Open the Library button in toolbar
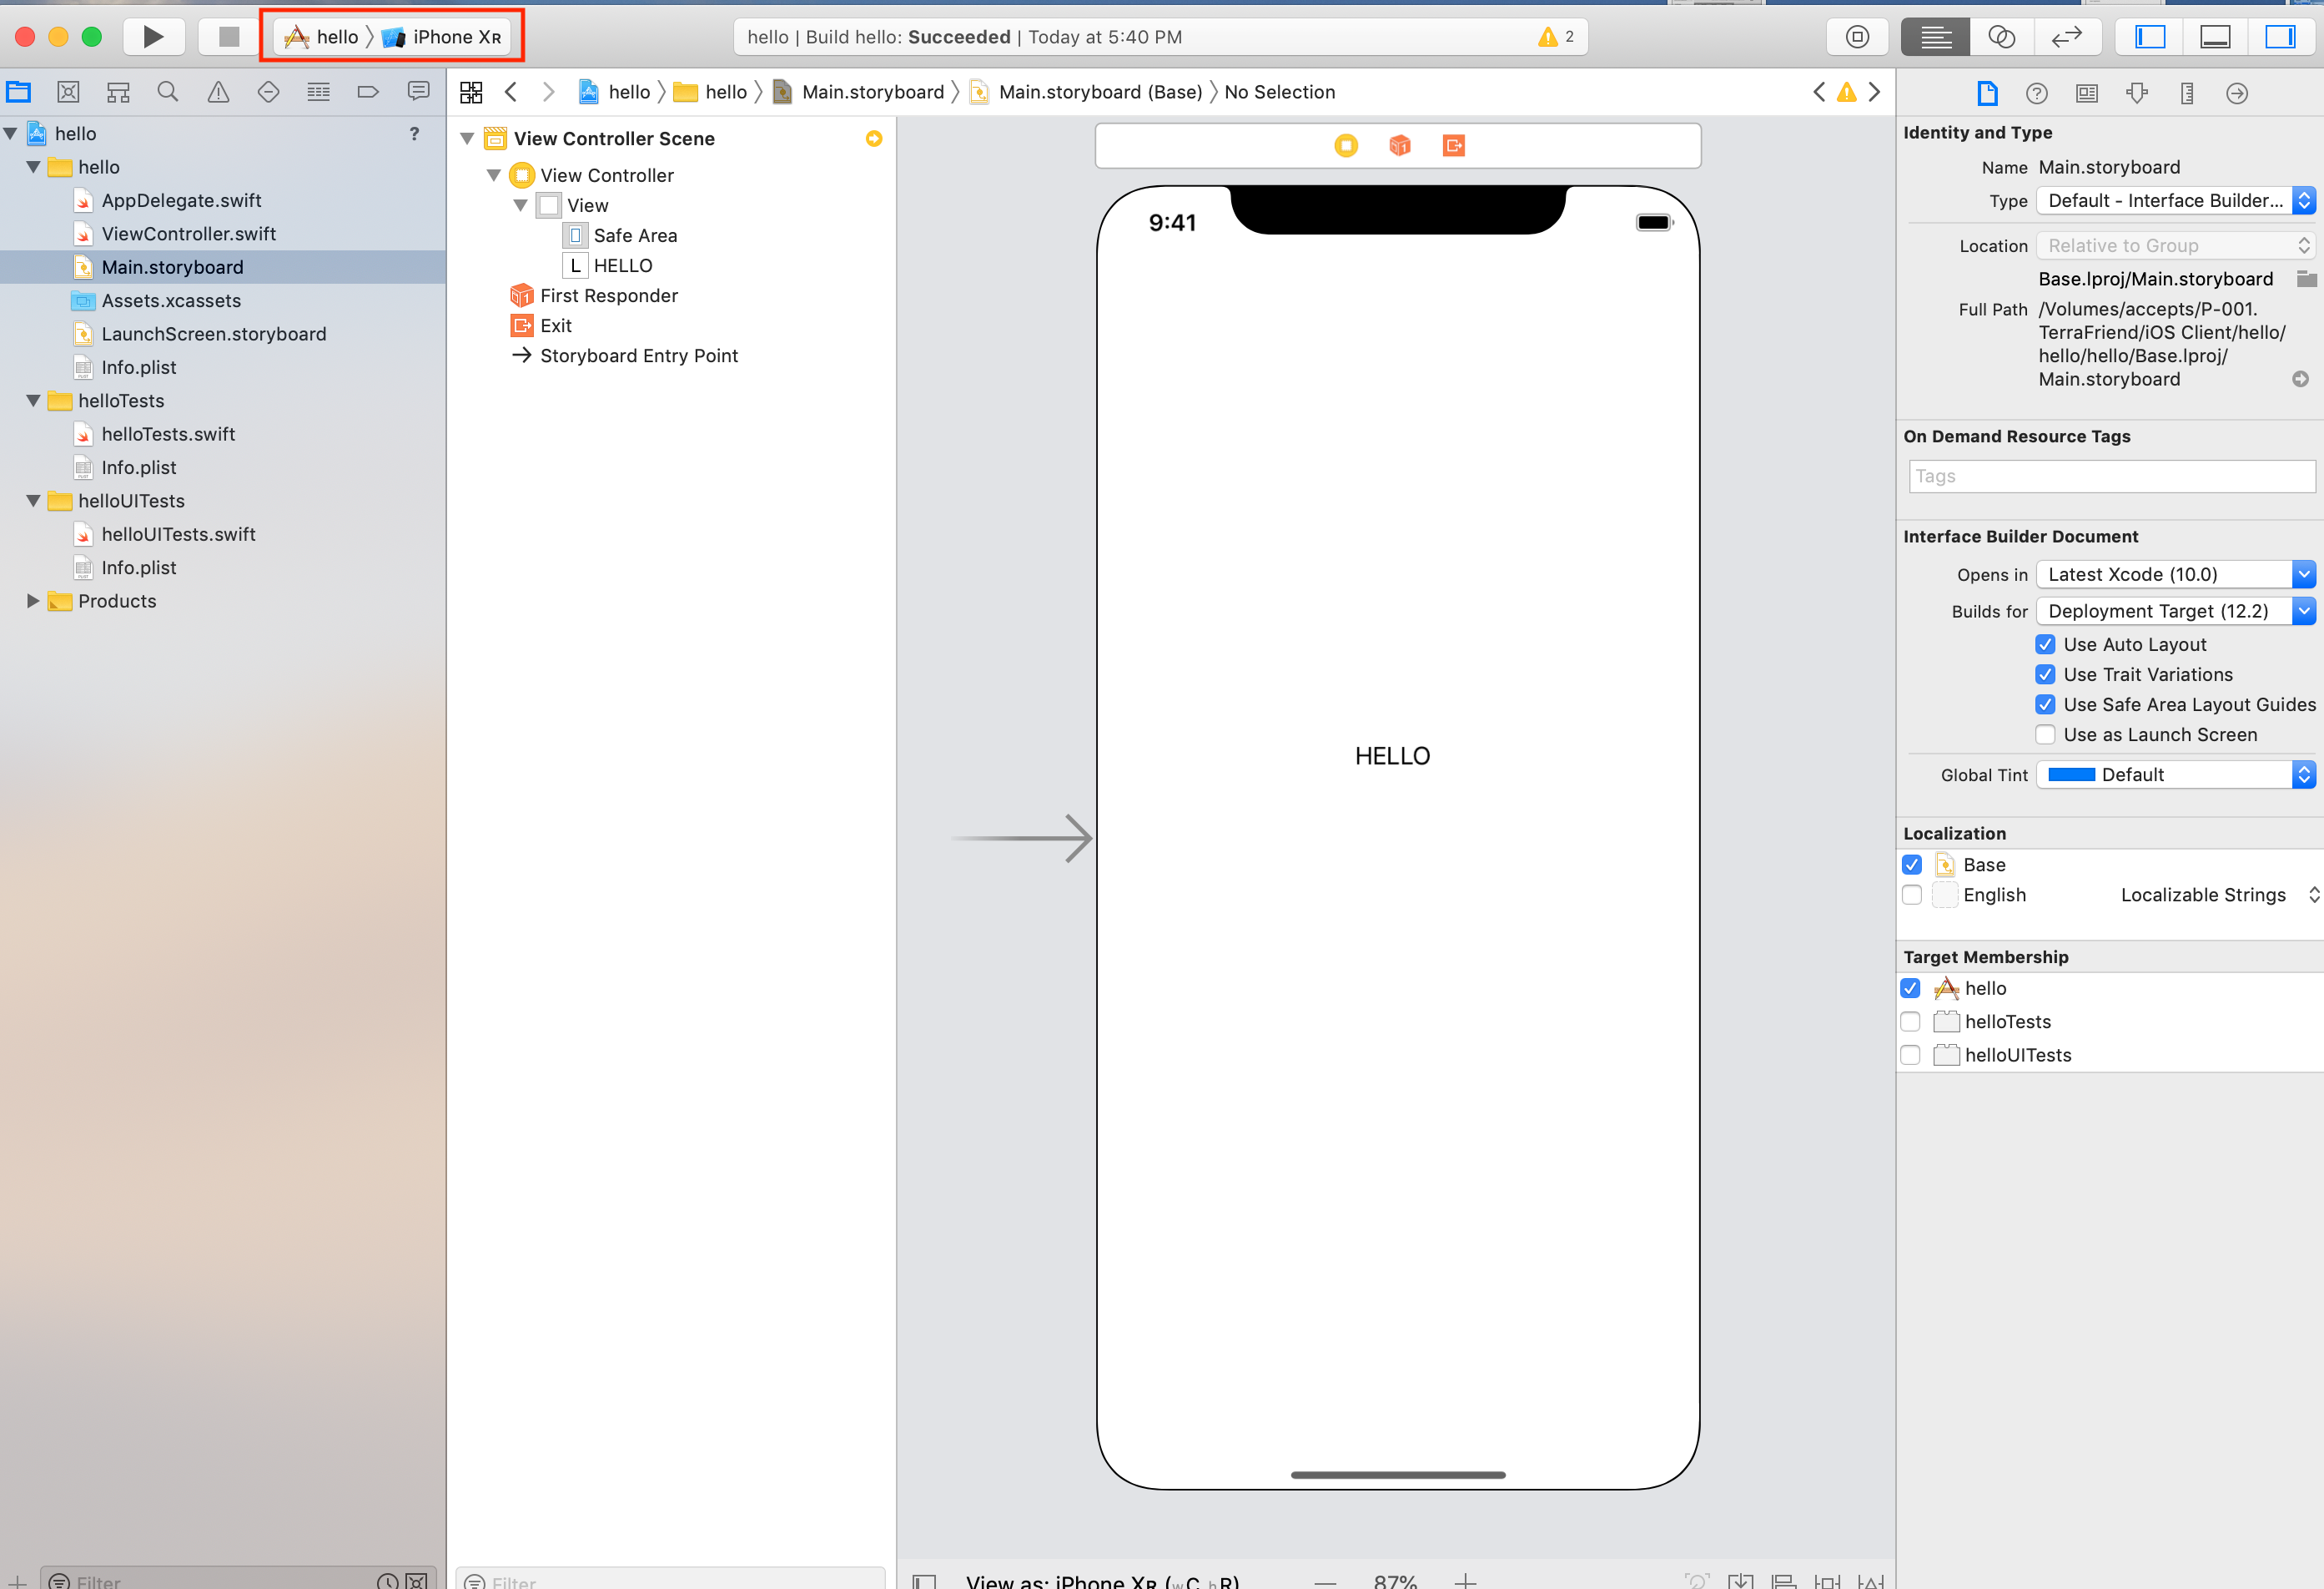Viewport: 2324px width, 1589px height. click(x=1857, y=37)
